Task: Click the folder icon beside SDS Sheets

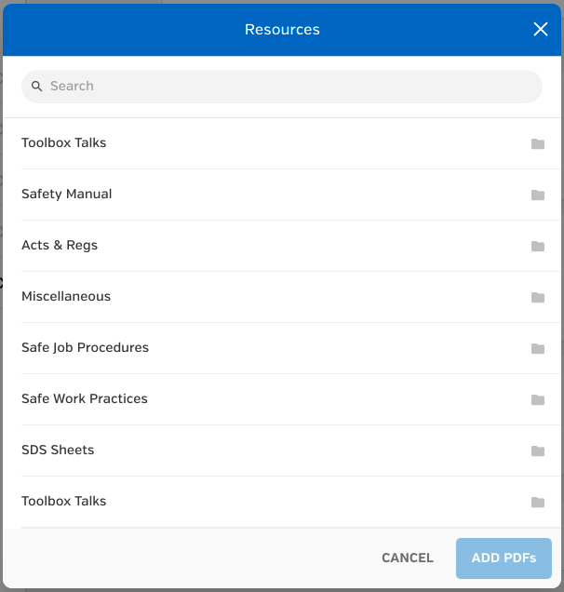Action: pyautogui.click(x=538, y=451)
